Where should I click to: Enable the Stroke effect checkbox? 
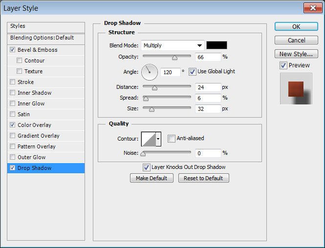[x=12, y=82]
